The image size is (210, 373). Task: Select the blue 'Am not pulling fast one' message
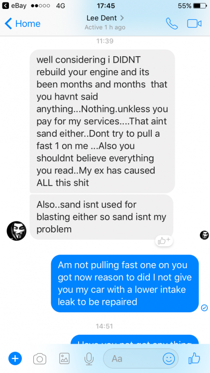point(125,283)
